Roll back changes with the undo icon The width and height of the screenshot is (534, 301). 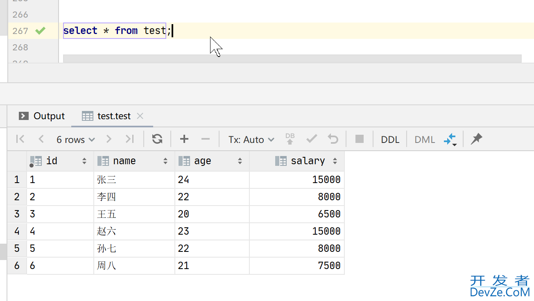[x=333, y=139]
